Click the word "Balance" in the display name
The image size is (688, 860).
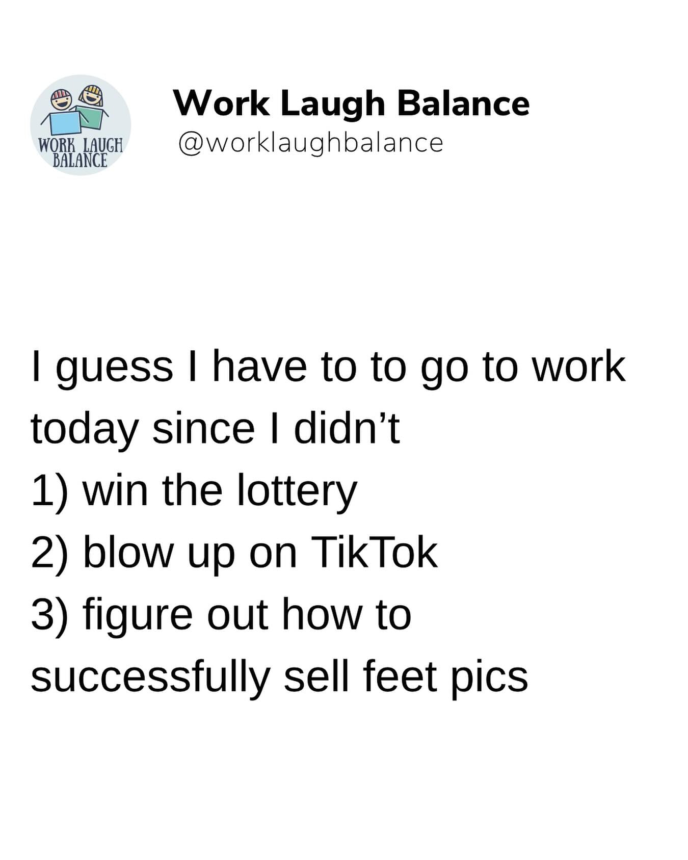[x=463, y=103]
